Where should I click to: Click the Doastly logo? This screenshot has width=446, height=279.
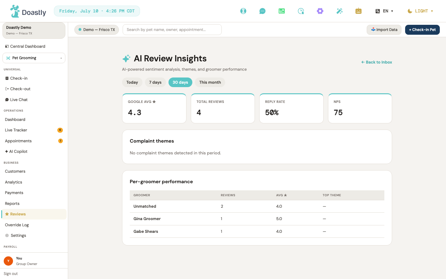28,11
